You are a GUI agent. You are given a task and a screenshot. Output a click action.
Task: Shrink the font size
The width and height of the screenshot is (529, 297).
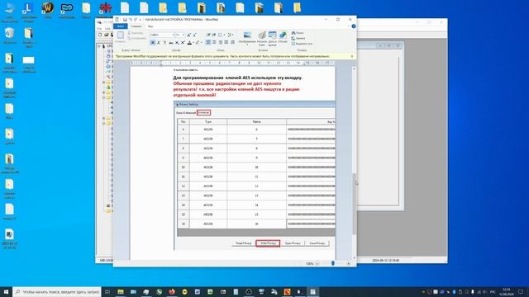coord(195,35)
